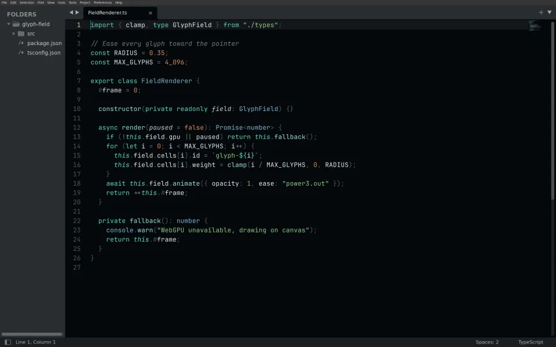Viewport: 556px width, 347px height.
Task: Select the glyph-field folder icon
Action: point(16,24)
